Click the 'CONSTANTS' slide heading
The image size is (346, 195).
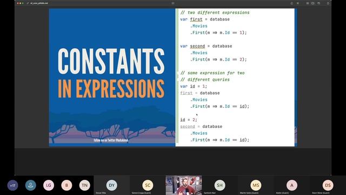[x=111, y=61]
